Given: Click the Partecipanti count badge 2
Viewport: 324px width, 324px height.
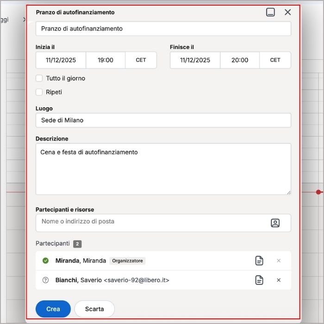Looking at the screenshot, I should pos(77,244).
